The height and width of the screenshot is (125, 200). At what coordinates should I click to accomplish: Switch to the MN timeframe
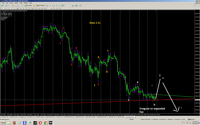coord(60,8)
